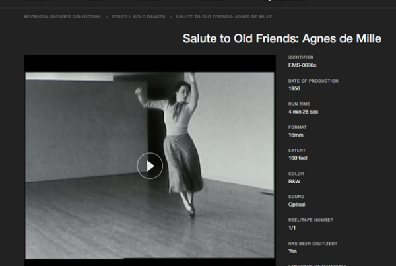
Task: Click the Reel/Tape Number label
Action: (x=311, y=220)
